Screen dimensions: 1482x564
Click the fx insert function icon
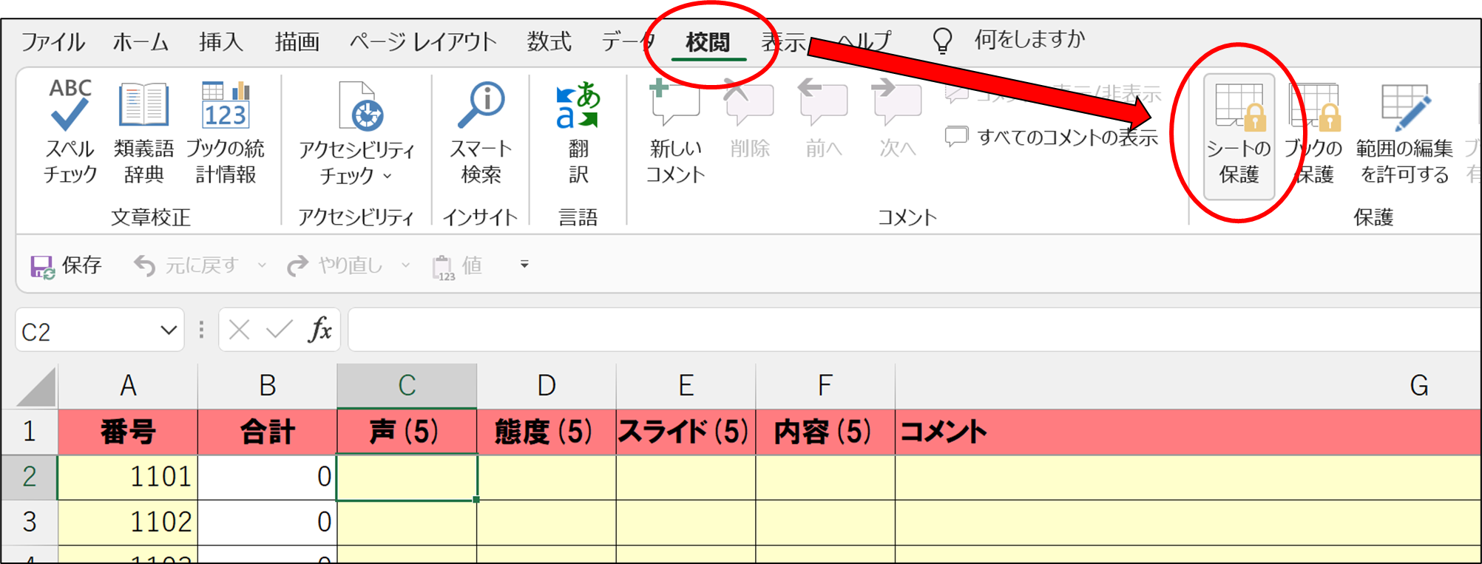pyautogui.click(x=320, y=330)
